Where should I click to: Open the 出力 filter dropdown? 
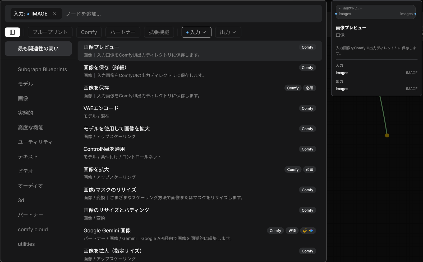228,32
